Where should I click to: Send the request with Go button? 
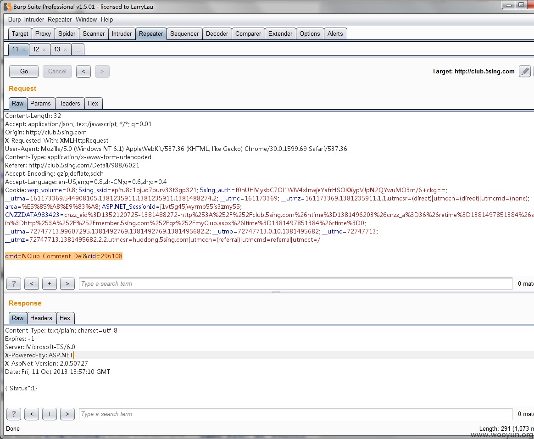tap(24, 71)
